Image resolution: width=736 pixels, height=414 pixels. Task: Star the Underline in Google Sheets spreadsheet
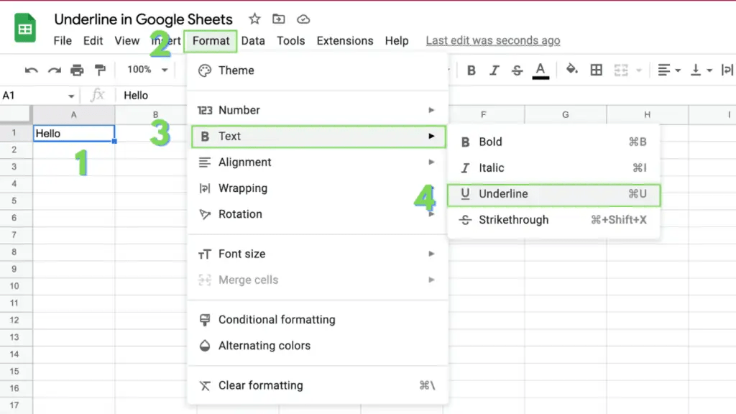[x=253, y=19]
